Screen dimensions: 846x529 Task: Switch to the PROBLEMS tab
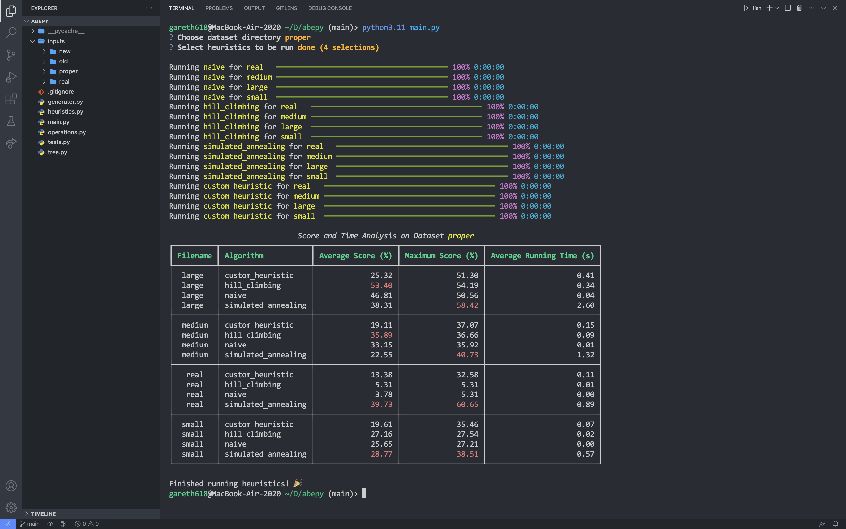(219, 8)
